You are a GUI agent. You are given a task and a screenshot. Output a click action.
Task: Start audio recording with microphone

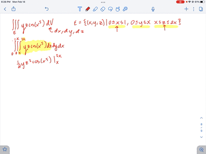pos(153,9)
